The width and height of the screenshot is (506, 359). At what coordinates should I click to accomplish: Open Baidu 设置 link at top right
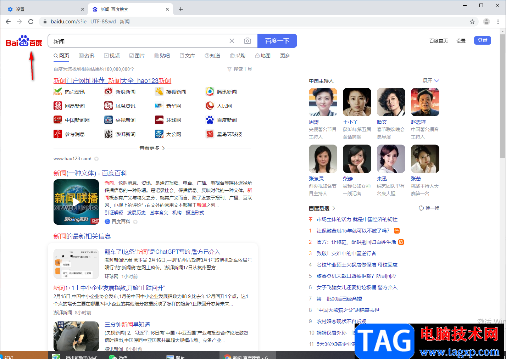pyautogui.click(x=461, y=41)
